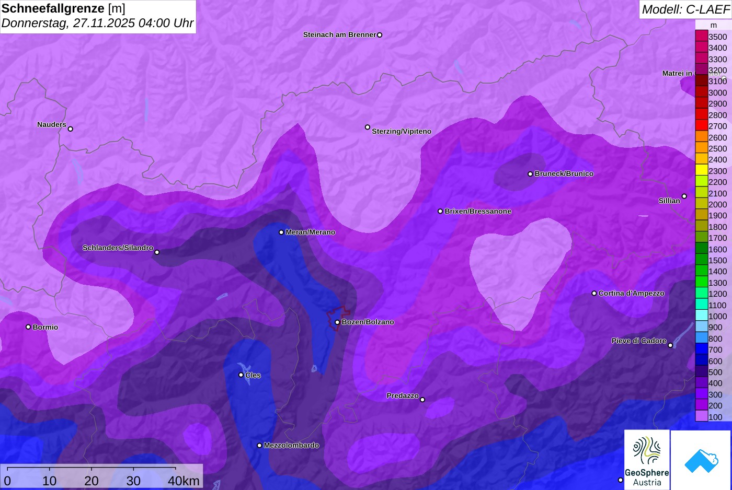Click the Cortina d'Ampezzo label text
The image size is (732, 490).
click(x=632, y=294)
